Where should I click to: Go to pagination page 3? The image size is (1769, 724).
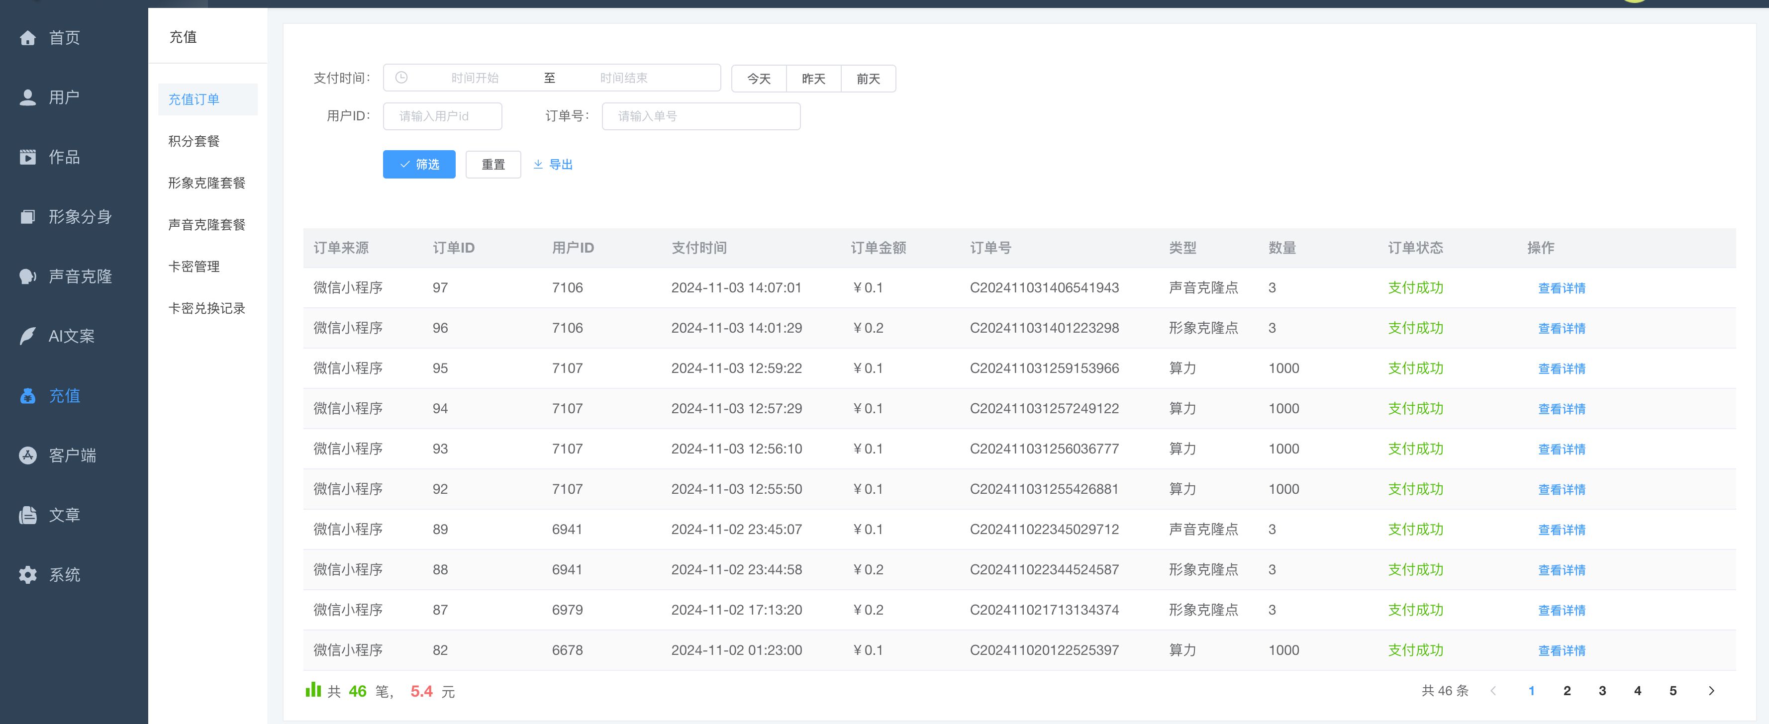click(x=1602, y=691)
